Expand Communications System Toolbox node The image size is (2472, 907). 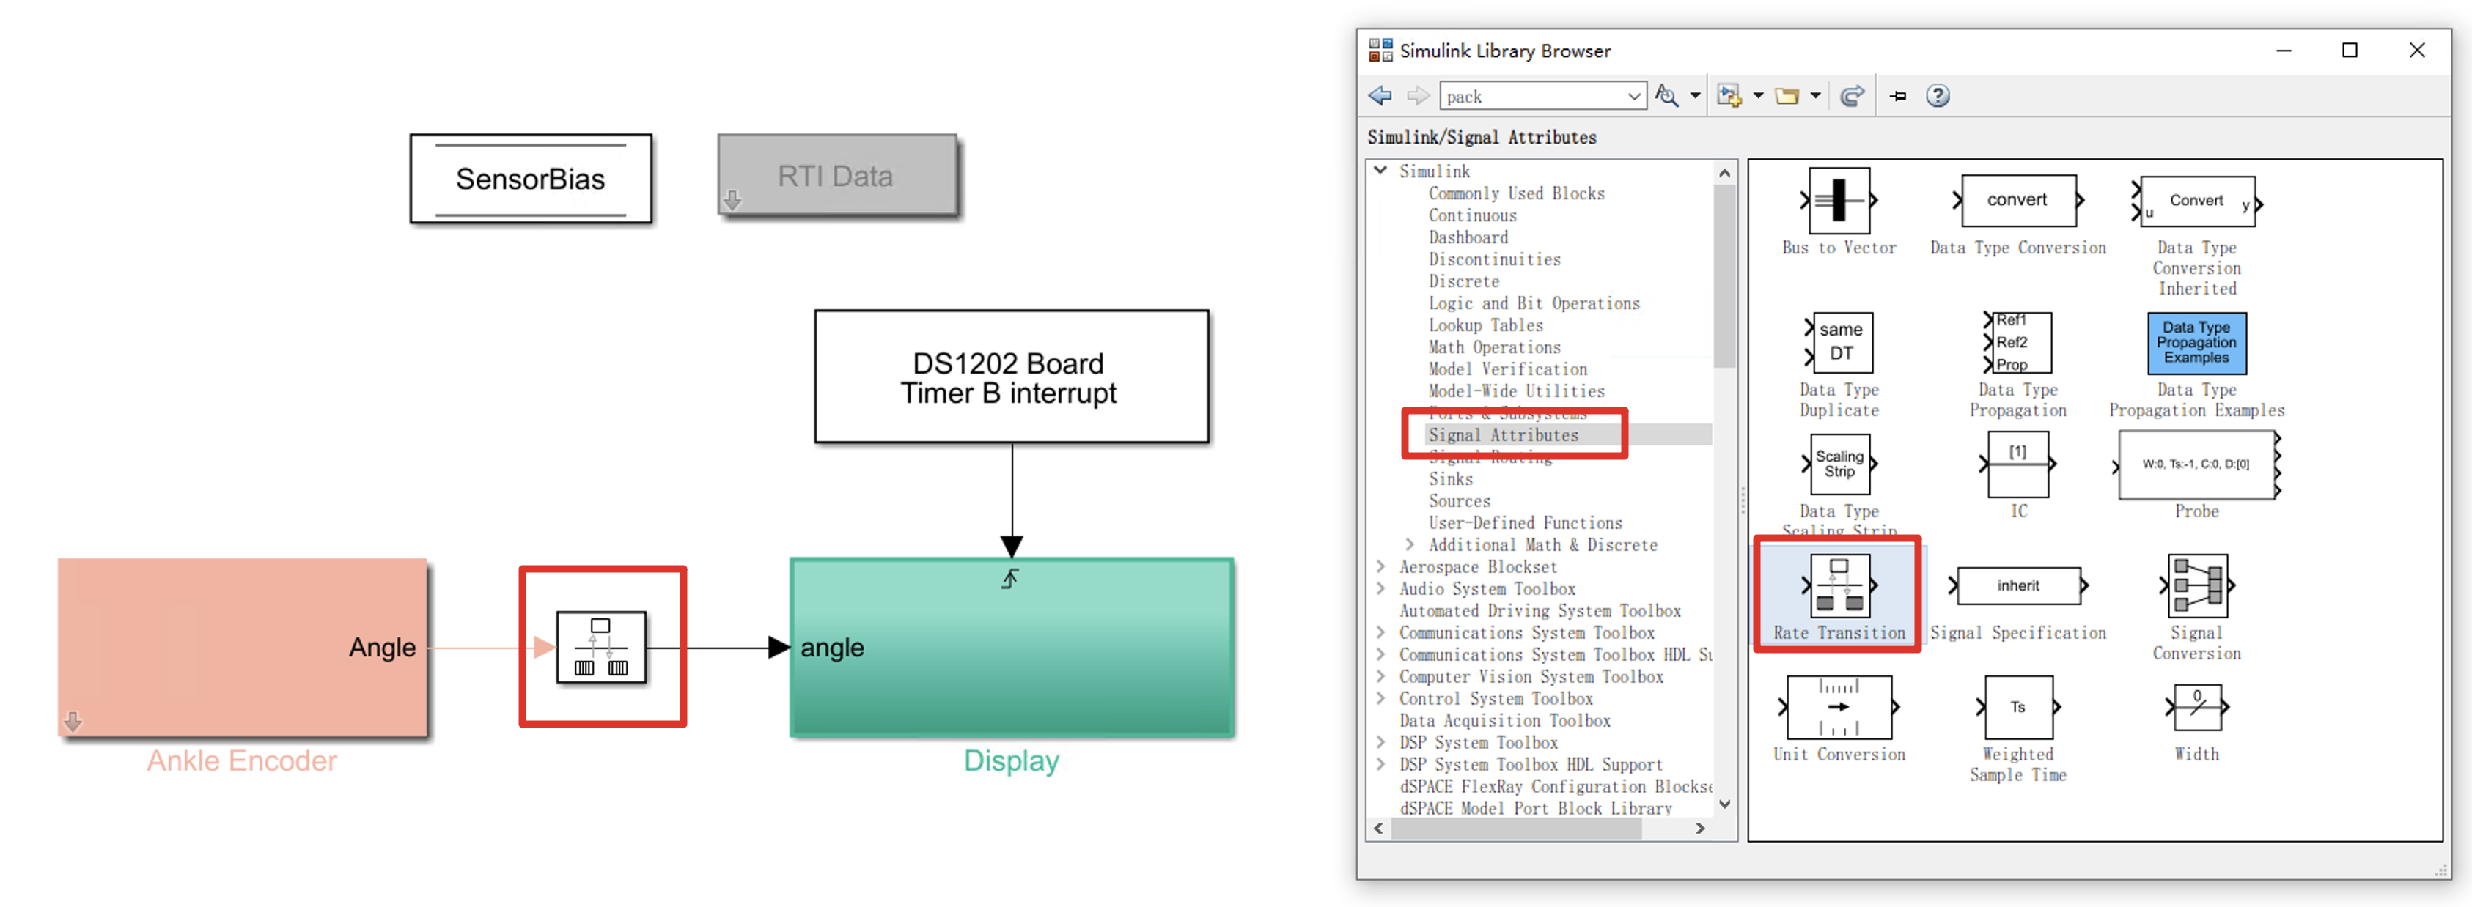pyautogui.click(x=1380, y=633)
